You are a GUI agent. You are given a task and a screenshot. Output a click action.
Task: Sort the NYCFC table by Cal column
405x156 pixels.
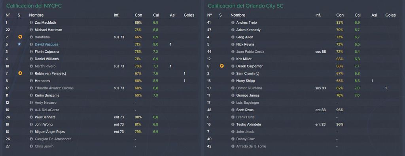click(156, 15)
